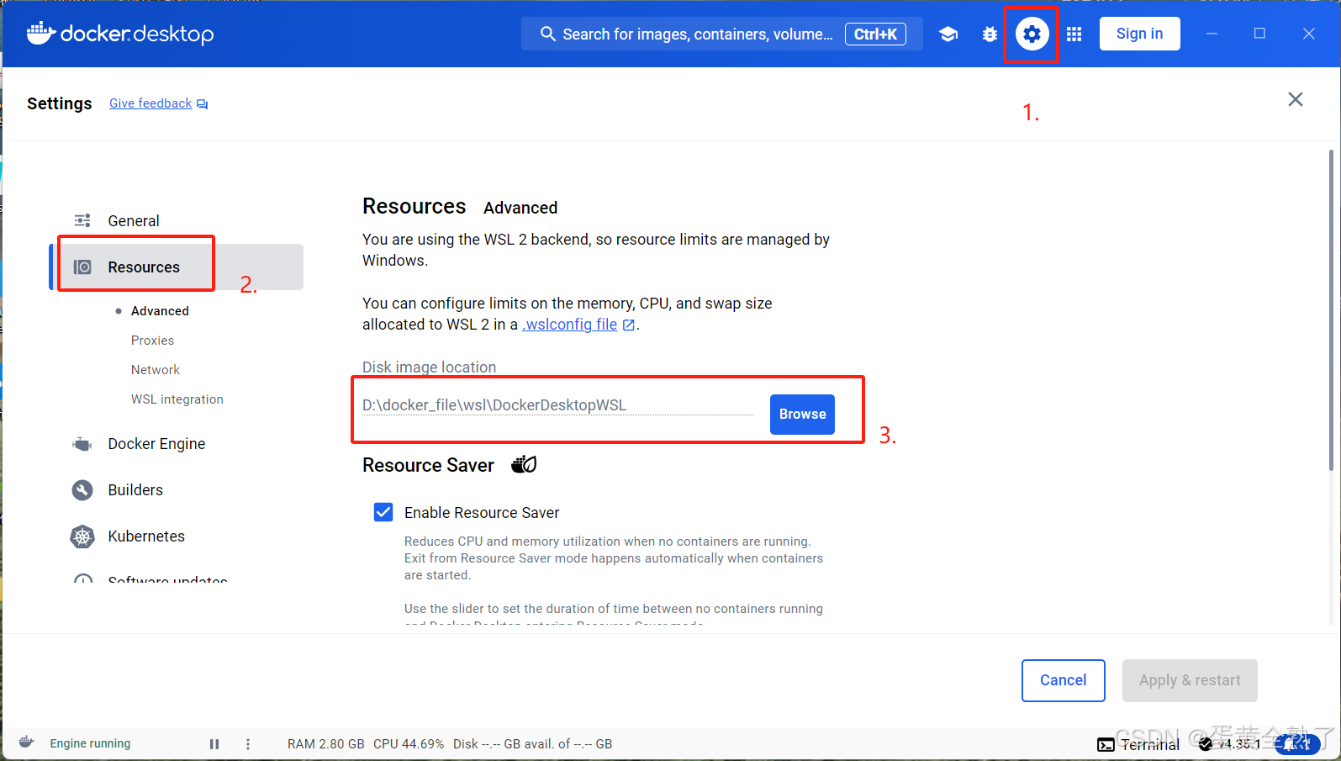The height and width of the screenshot is (761, 1341).
Task: Pause the engine with the pause icon
Action: pos(214,744)
